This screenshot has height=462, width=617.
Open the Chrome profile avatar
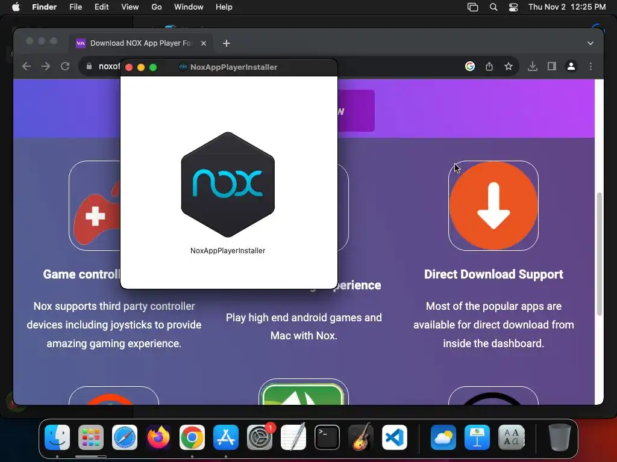[571, 66]
